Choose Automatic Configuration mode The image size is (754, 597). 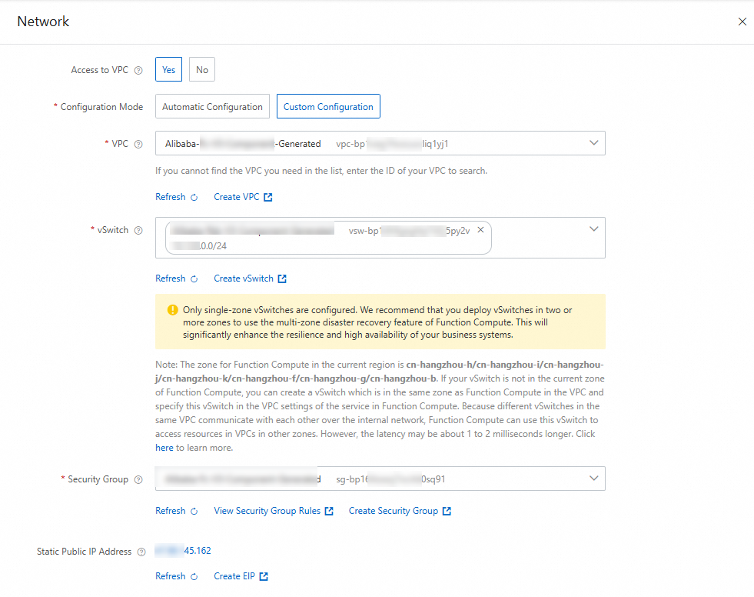(x=212, y=106)
